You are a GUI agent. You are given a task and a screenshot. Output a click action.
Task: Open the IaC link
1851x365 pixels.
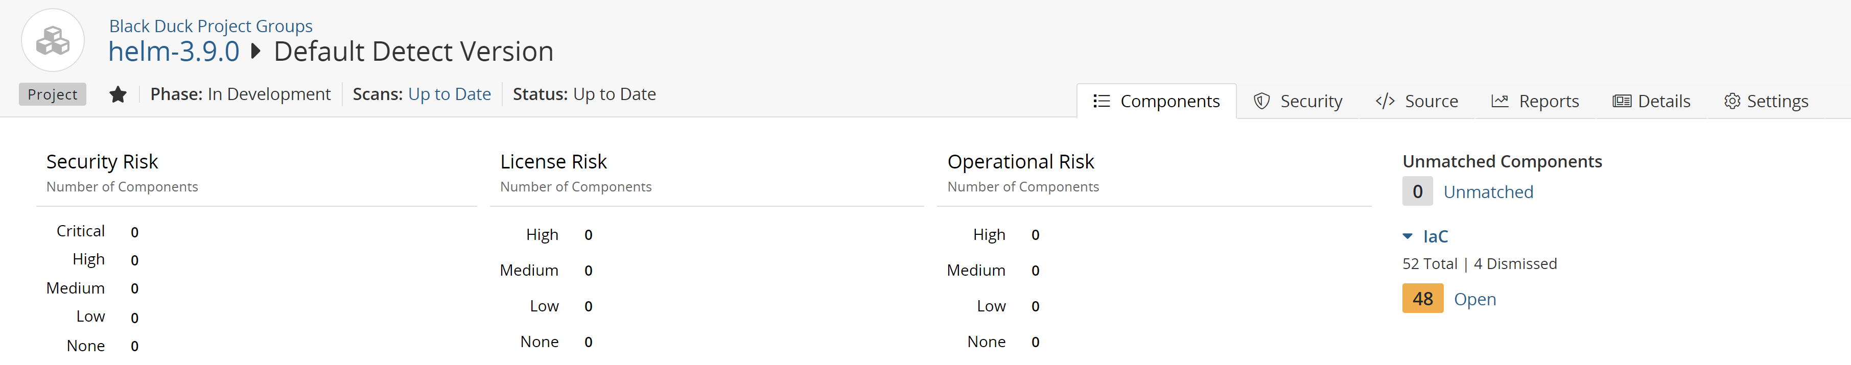click(x=1436, y=236)
